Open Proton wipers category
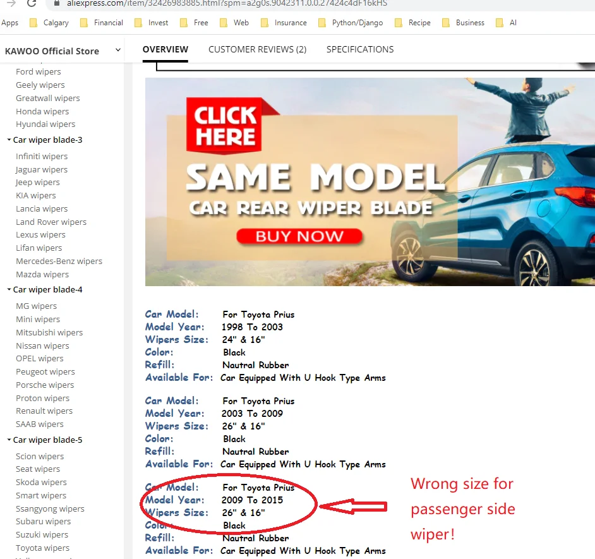The height and width of the screenshot is (559, 595). point(43,398)
